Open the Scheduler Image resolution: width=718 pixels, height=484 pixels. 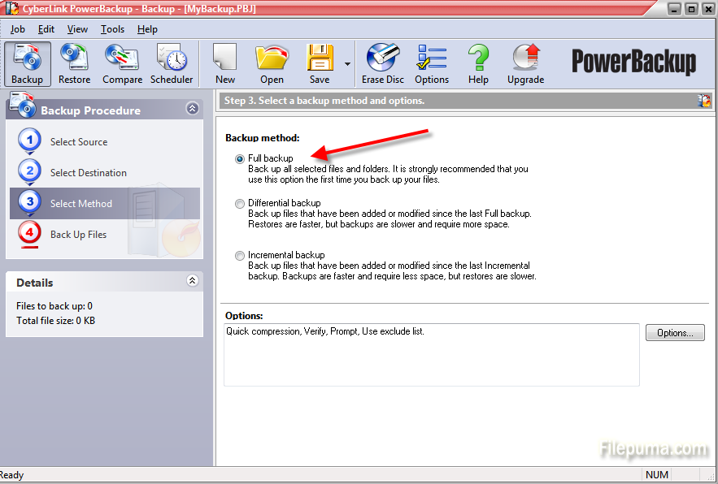[x=172, y=63]
